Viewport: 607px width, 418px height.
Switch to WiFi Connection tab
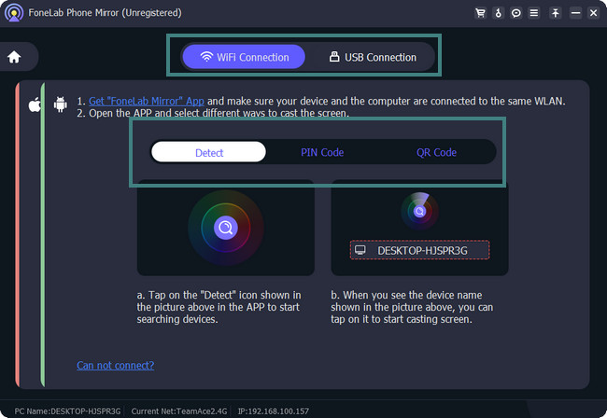click(x=244, y=57)
